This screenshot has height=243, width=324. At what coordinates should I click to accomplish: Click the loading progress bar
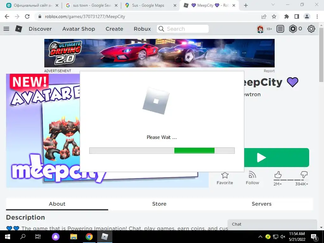tap(162, 151)
